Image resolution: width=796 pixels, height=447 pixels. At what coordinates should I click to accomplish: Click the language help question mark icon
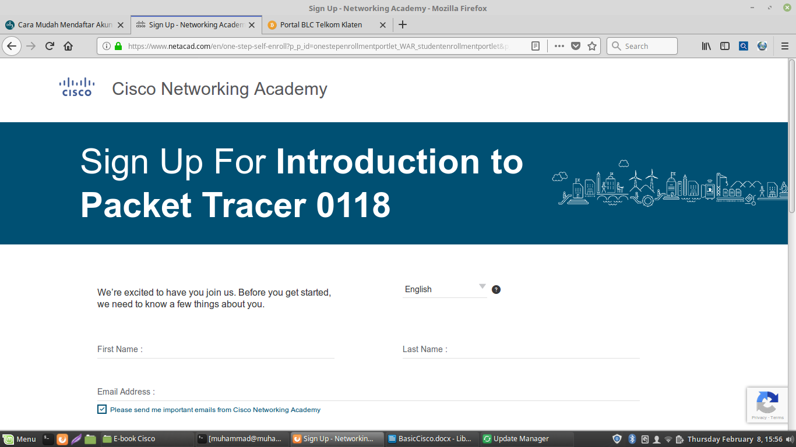tap(496, 289)
